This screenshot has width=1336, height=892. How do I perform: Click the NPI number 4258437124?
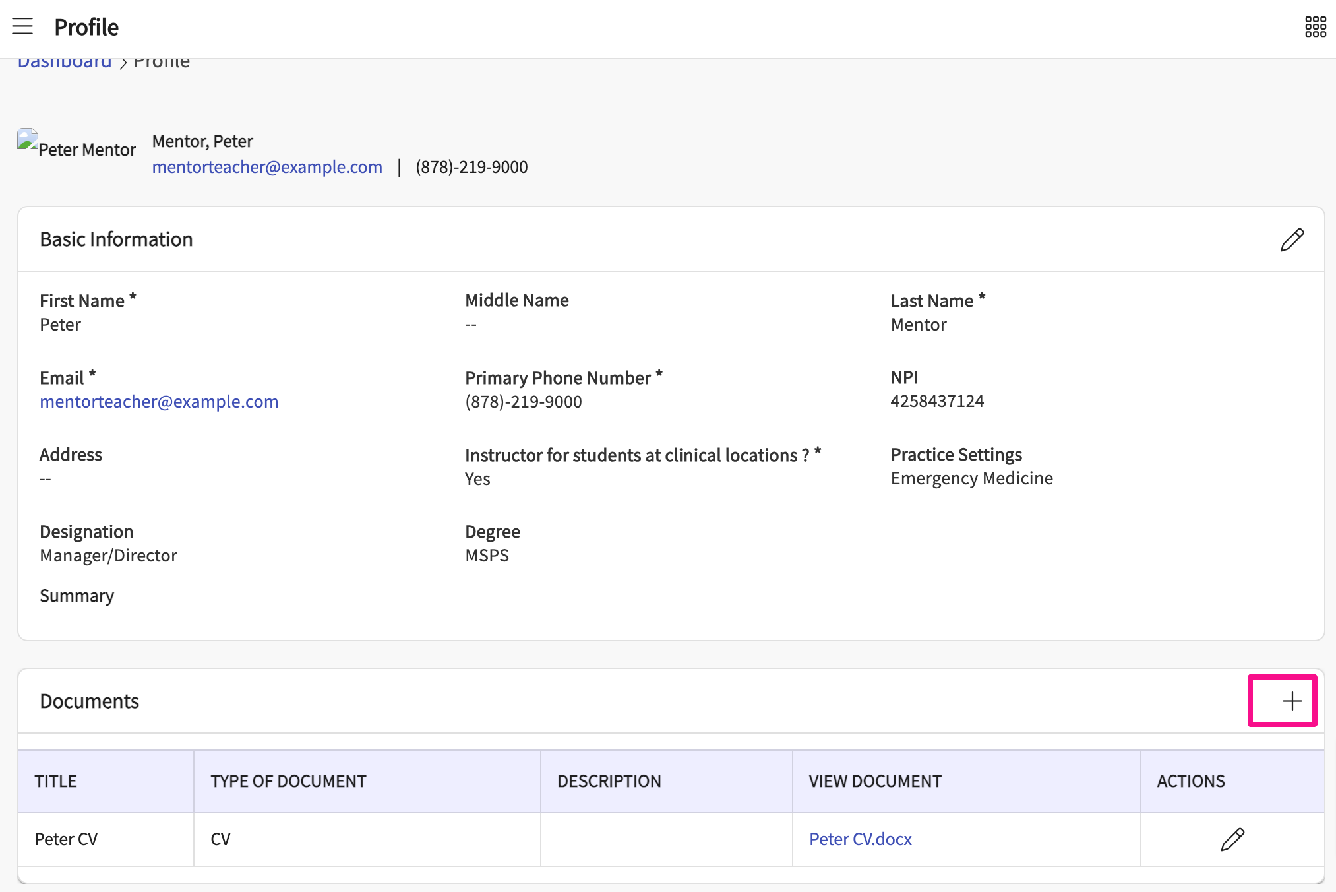click(936, 401)
